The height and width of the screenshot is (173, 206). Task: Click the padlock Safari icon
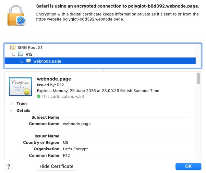(x=16, y=15)
